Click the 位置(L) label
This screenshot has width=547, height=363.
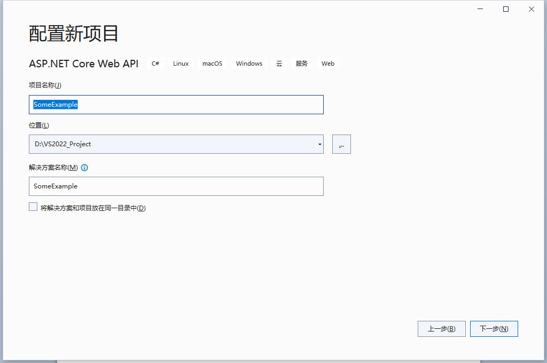pyautogui.click(x=38, y=125)
